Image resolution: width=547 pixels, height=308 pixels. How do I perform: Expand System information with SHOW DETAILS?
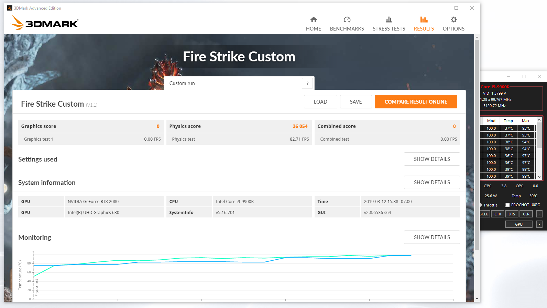(x=432, y=182)
